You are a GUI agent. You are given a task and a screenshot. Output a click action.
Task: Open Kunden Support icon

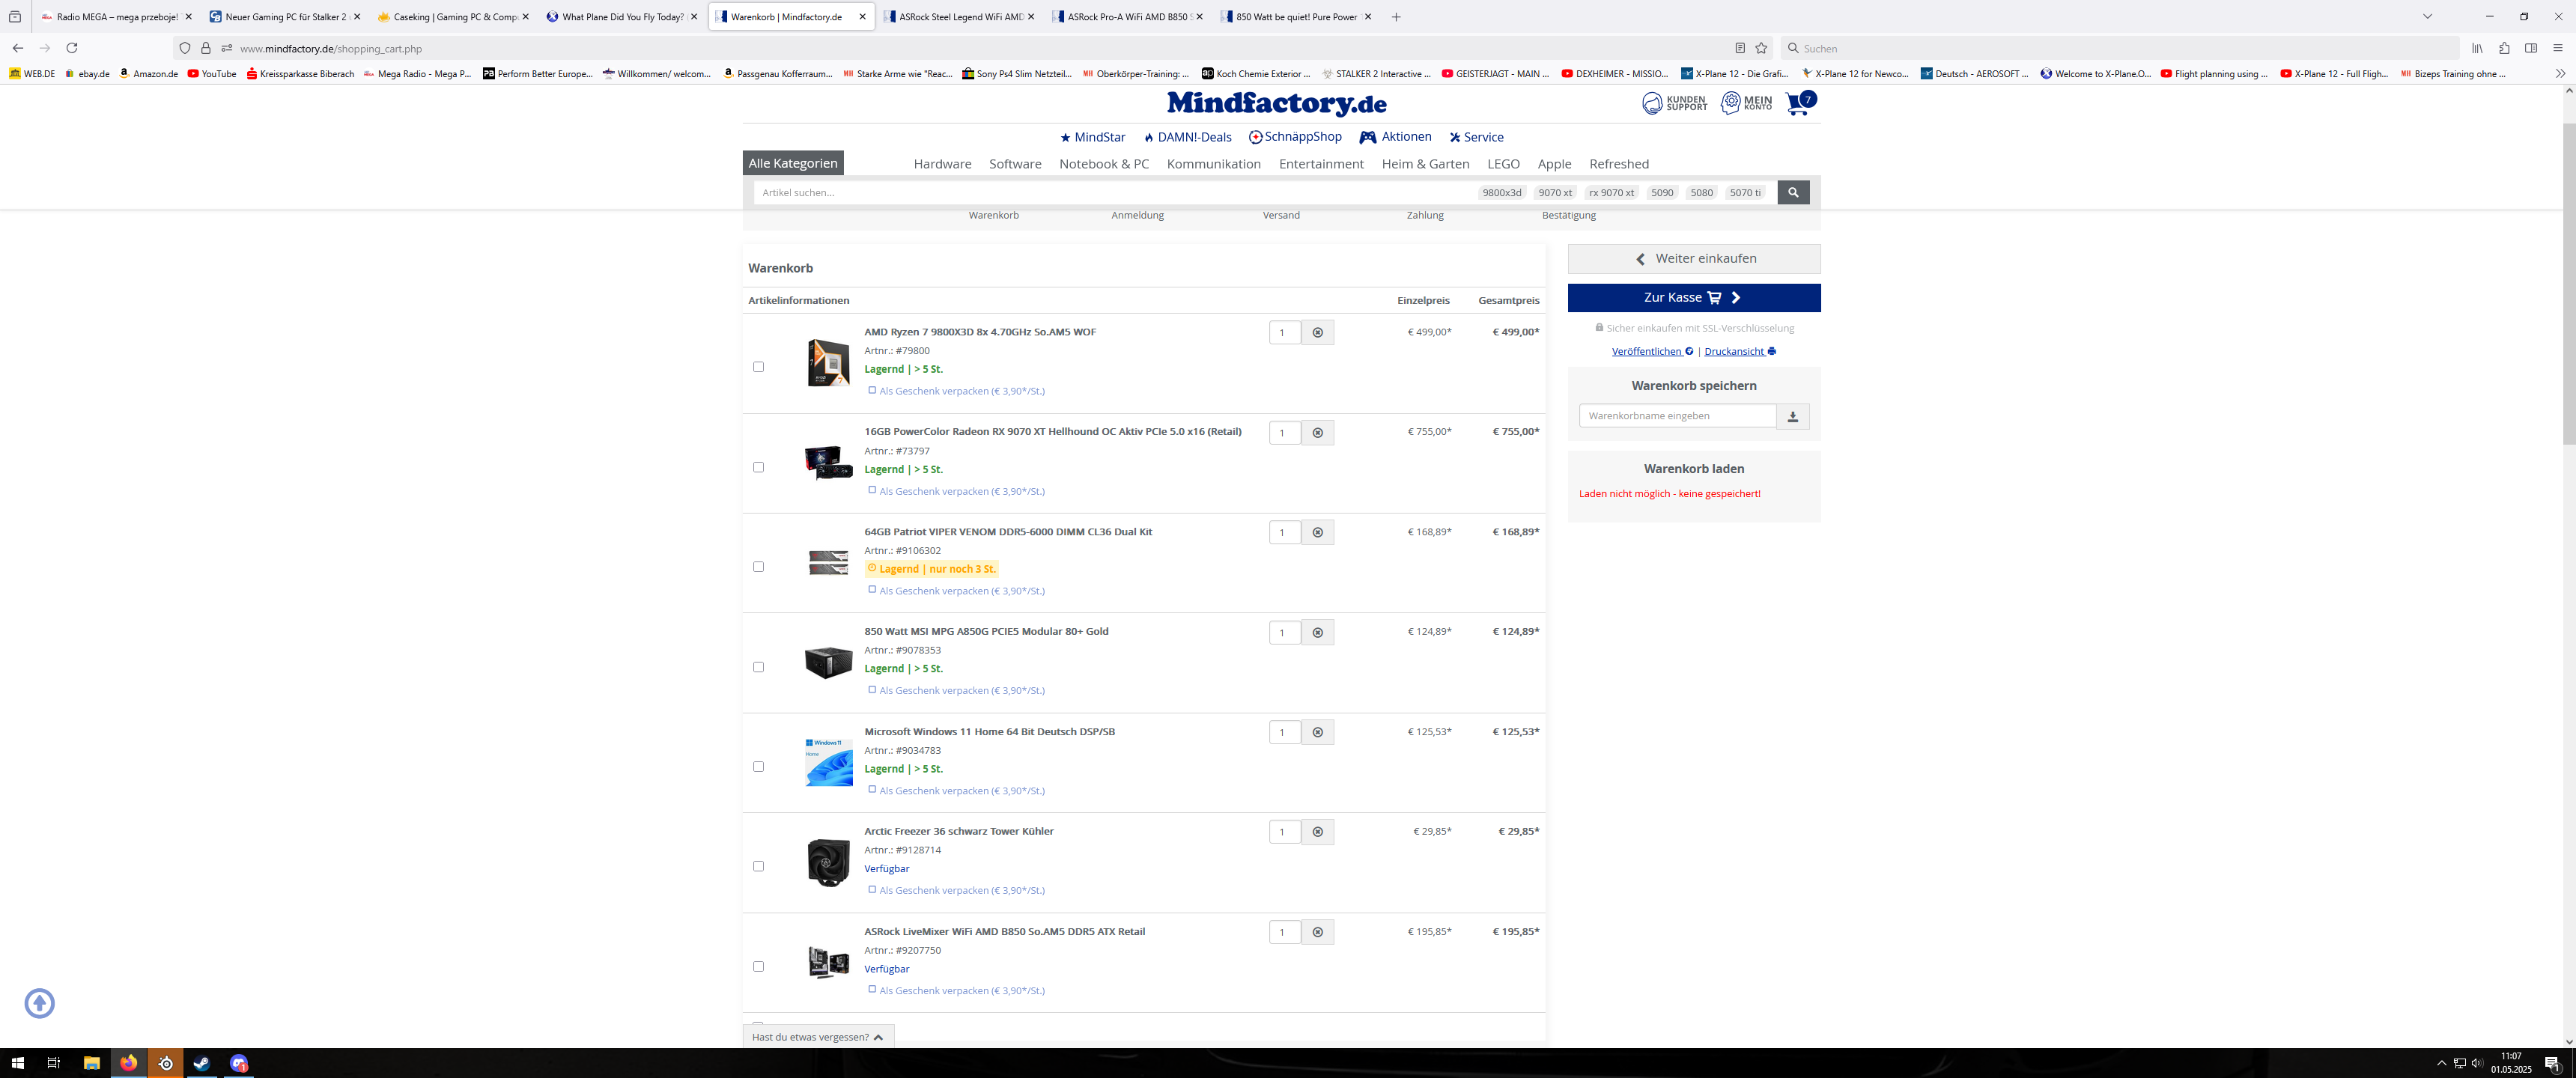(1674, 103)
